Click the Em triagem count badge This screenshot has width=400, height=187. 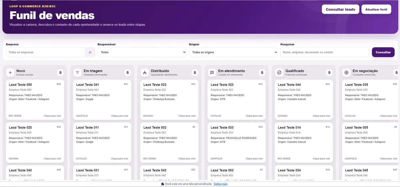[x=128, y=72]
